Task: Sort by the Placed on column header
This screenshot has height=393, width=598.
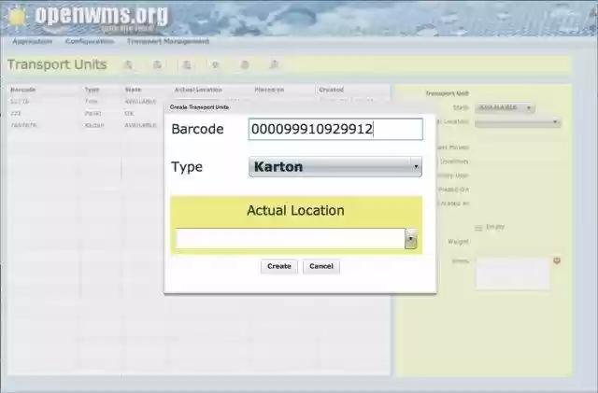Action: tap(269, 90)
